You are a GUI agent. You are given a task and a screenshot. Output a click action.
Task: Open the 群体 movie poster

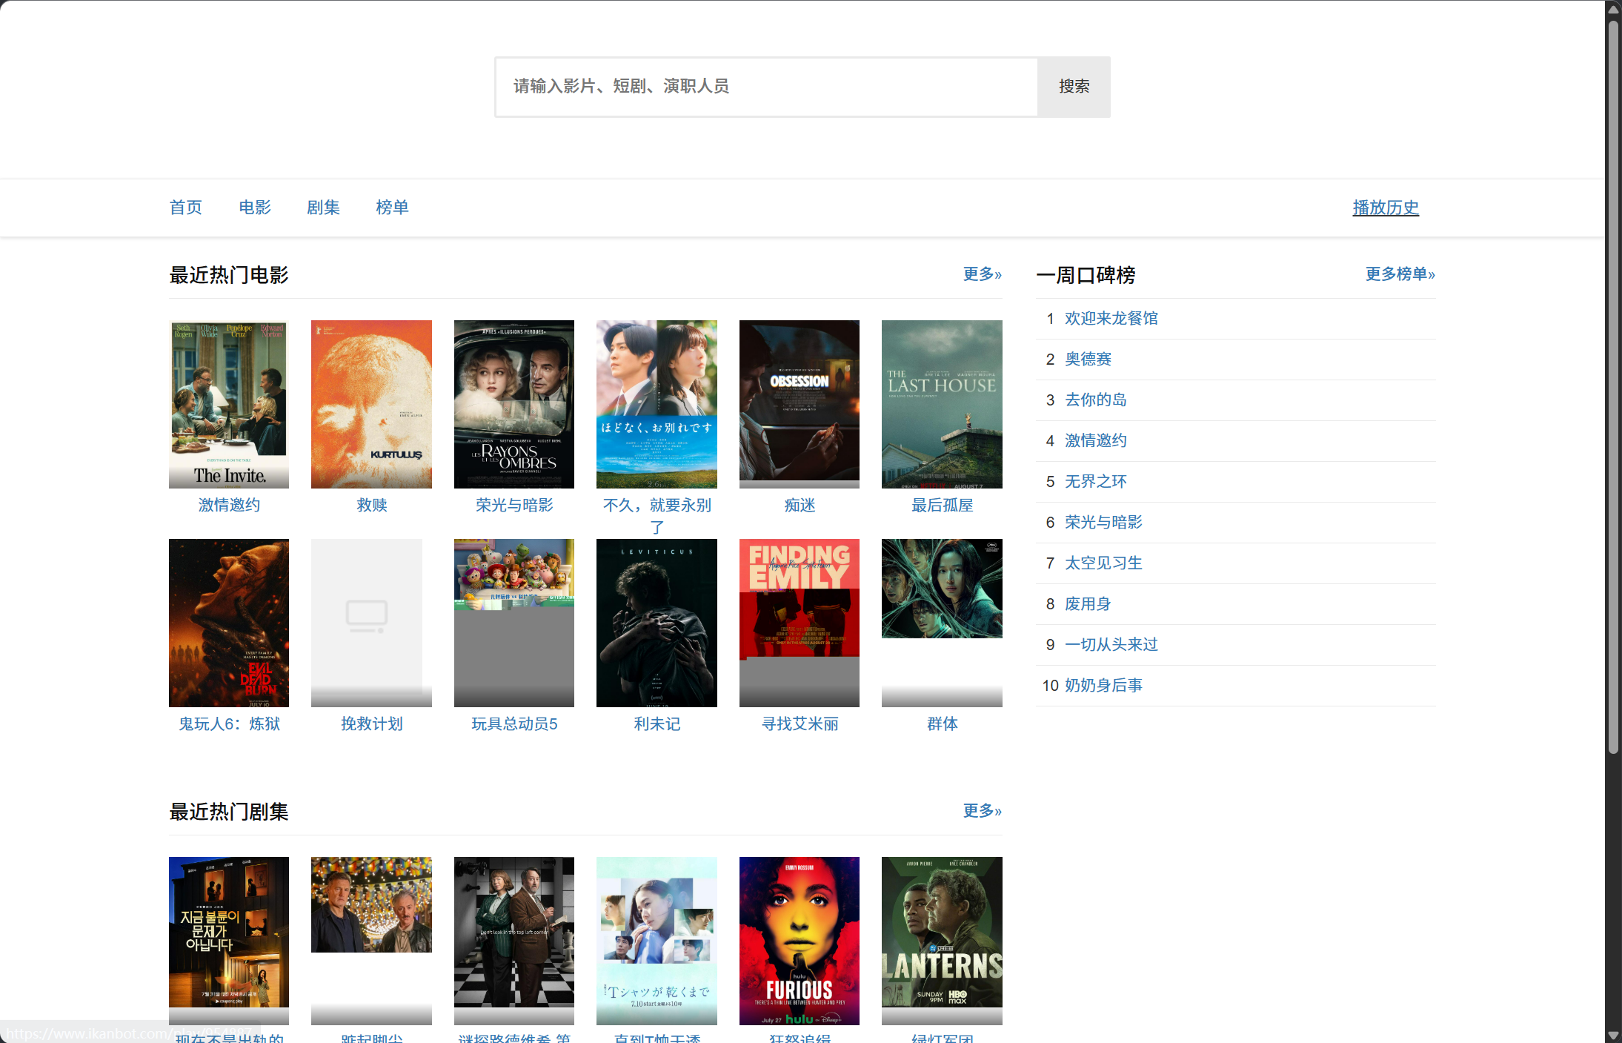tap(942, 623)
